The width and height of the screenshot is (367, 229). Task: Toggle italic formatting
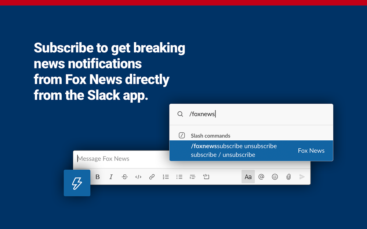111,177
